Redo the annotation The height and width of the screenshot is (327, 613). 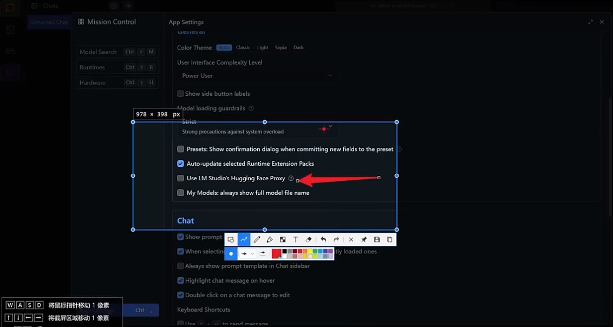click(336, 239)
